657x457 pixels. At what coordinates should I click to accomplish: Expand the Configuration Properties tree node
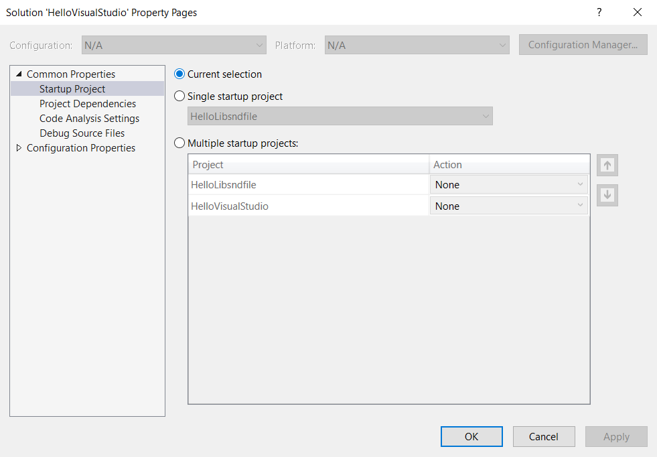[x=19, y=148]
